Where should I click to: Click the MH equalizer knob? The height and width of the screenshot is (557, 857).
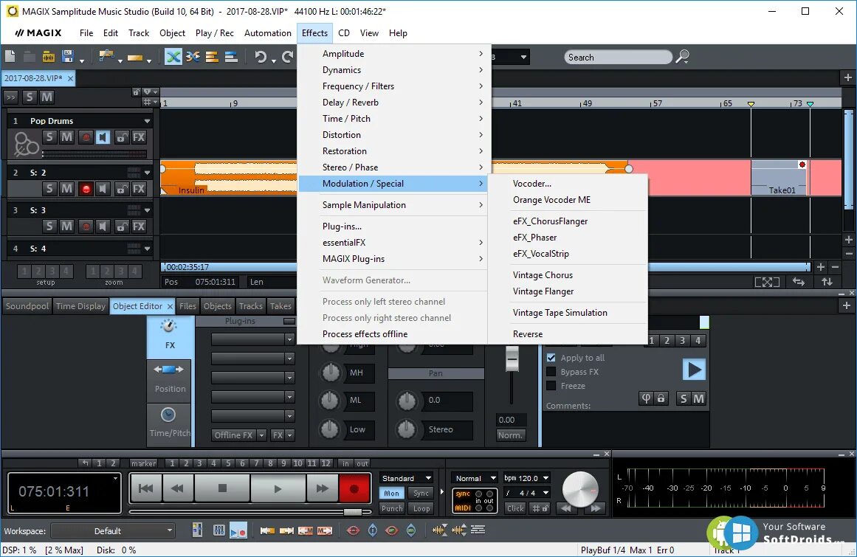[330, 373]
